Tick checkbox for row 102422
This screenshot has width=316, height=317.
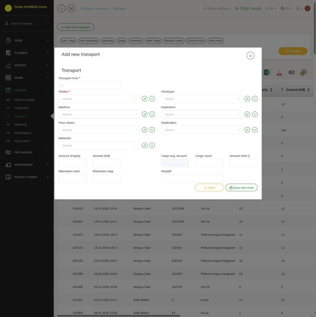tap(60, 222)
